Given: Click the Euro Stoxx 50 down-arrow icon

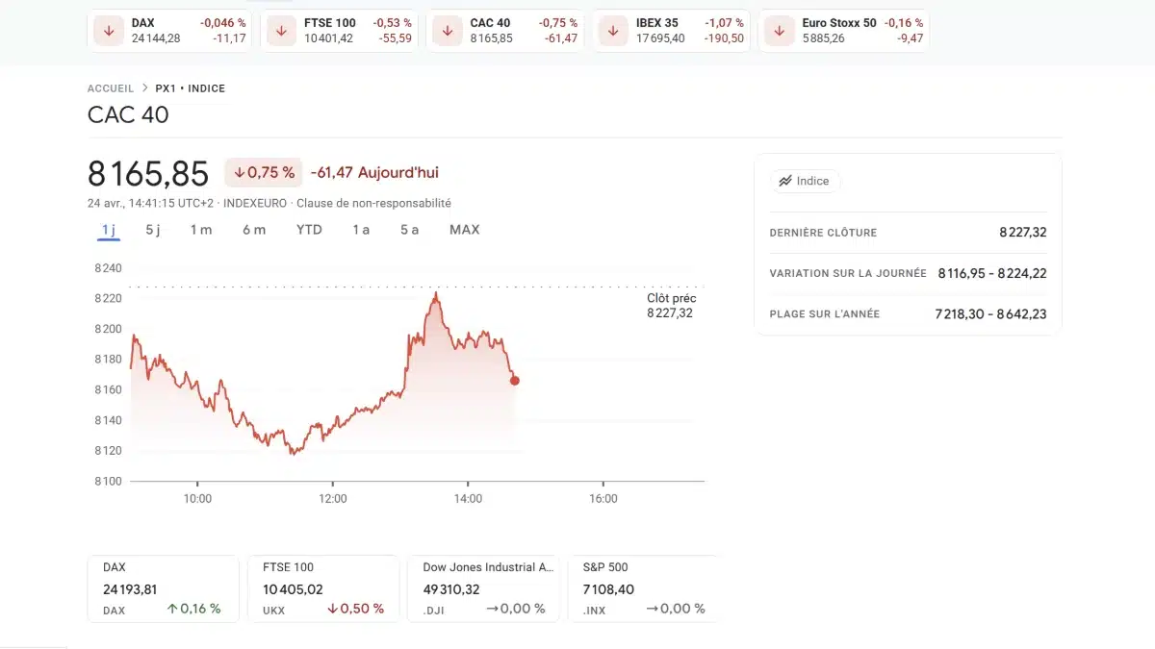Looking at the screenshot, I should [779, 30].
